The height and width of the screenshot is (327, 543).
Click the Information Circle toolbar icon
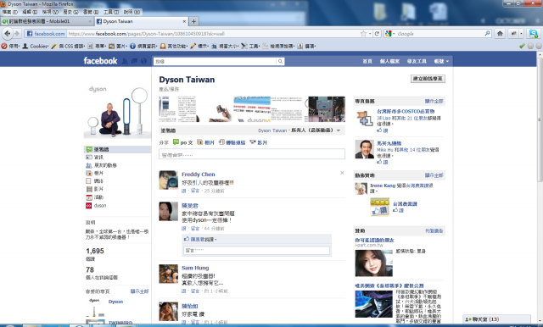[x=132, y=46]
